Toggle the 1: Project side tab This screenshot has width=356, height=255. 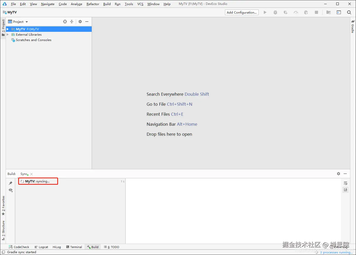click(x=3, y=28)
